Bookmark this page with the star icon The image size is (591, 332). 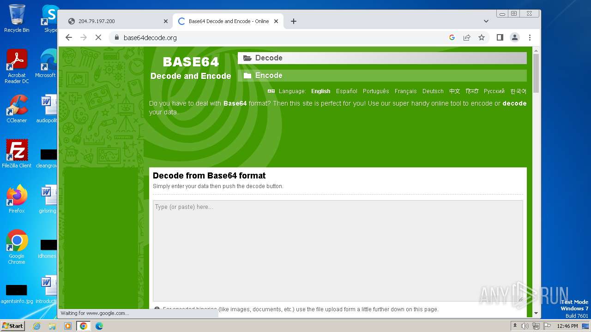pyautogui.click(x=482, y=37)
